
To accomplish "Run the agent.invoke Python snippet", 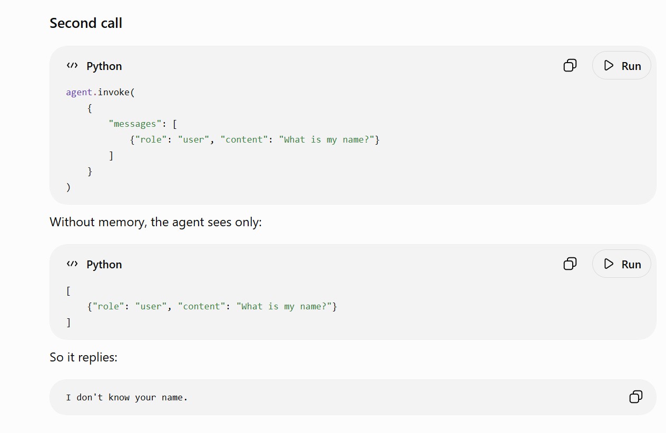I will [621, 65].
